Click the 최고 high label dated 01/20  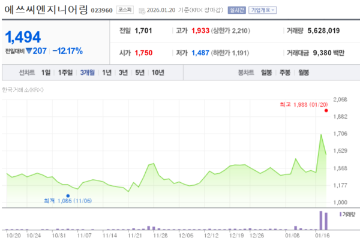coord(304,104)
